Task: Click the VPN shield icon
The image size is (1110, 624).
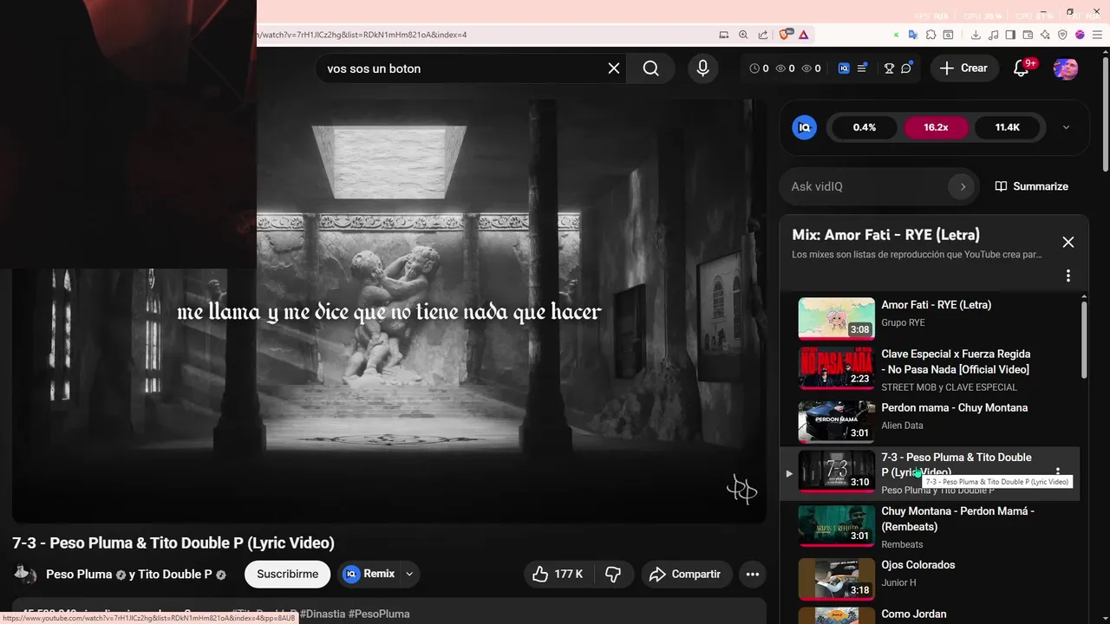Action: pos(1063,35)
